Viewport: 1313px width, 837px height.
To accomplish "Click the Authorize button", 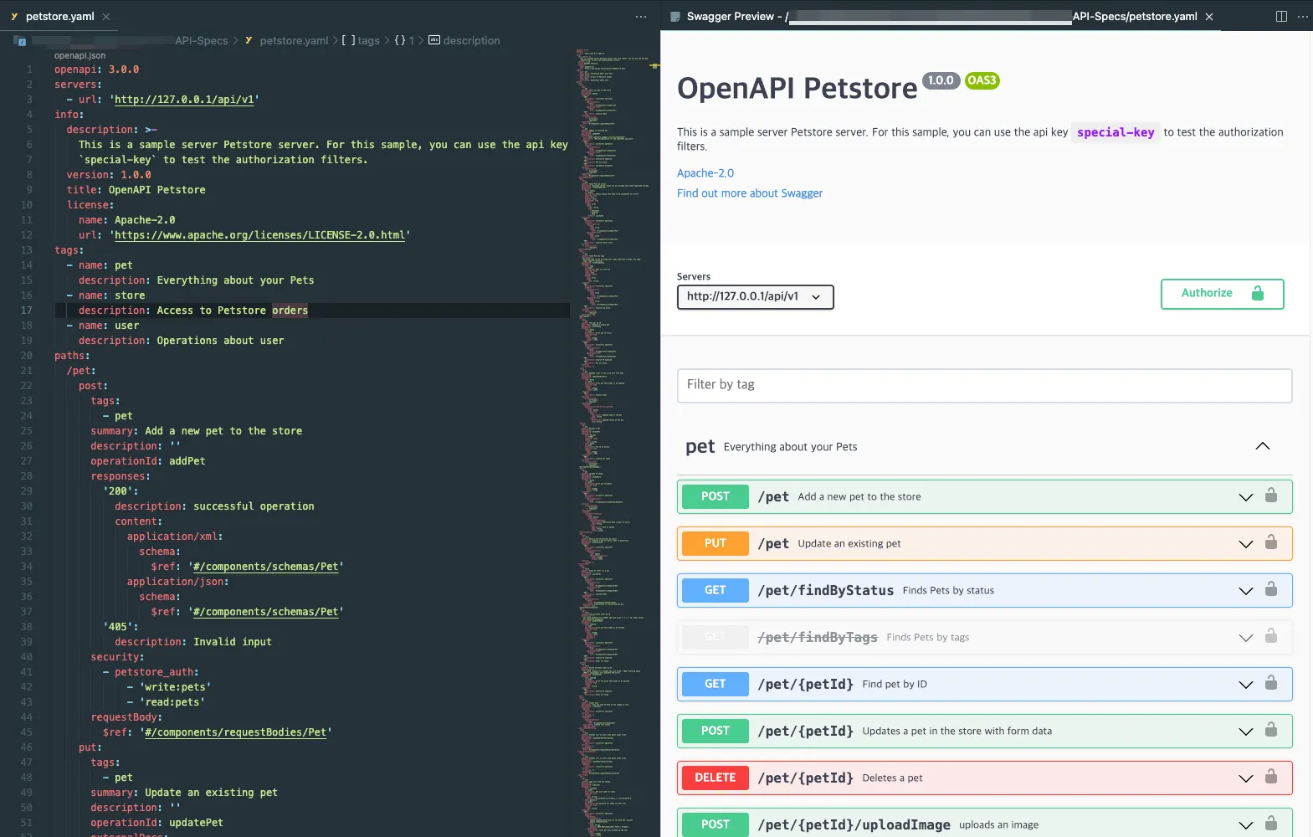I will 1222,294.
